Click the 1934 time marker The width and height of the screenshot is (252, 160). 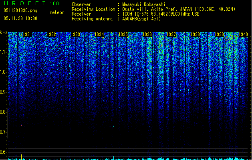point(99,34)
